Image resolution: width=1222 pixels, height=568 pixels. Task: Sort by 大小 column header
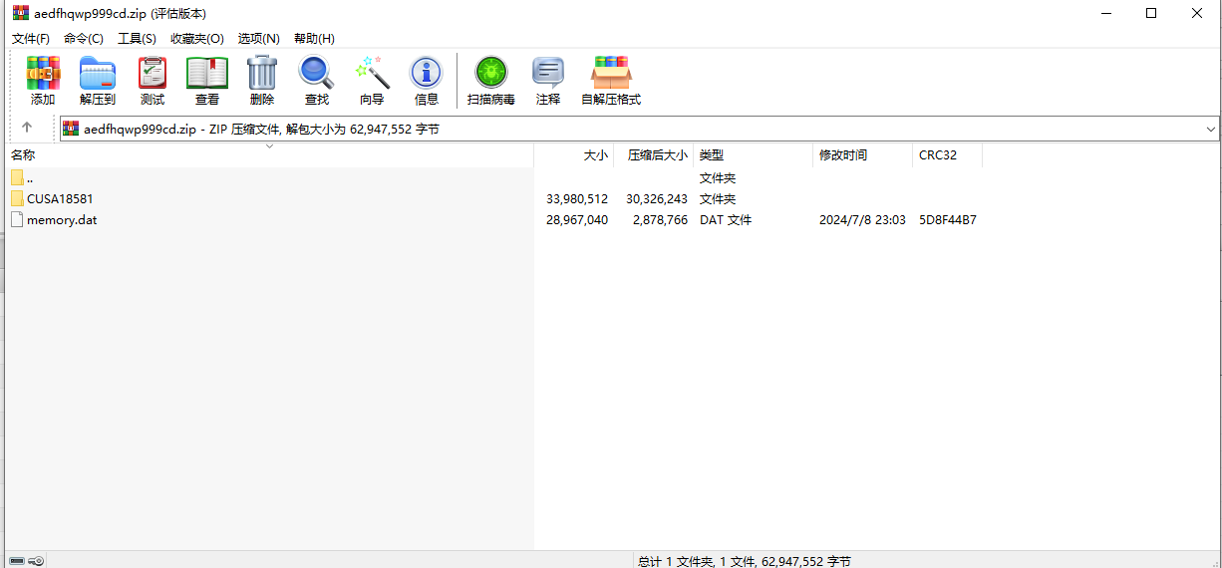[x=573, y=155]
